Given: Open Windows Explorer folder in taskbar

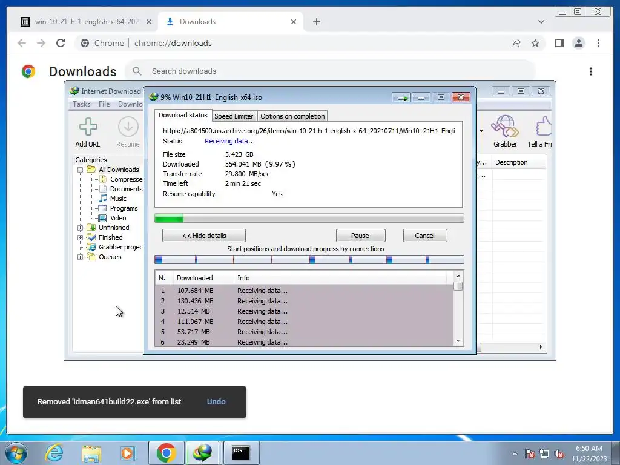Looking at the screenshot, I should (91, 453).
